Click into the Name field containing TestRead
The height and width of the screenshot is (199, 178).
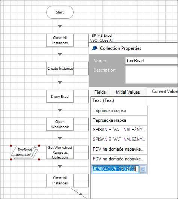click(x=151, y=61)
